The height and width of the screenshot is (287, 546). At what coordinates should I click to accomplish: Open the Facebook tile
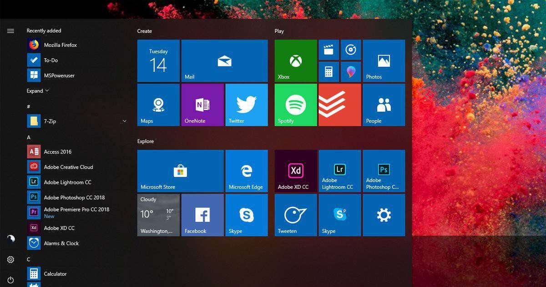click(202, 215)
